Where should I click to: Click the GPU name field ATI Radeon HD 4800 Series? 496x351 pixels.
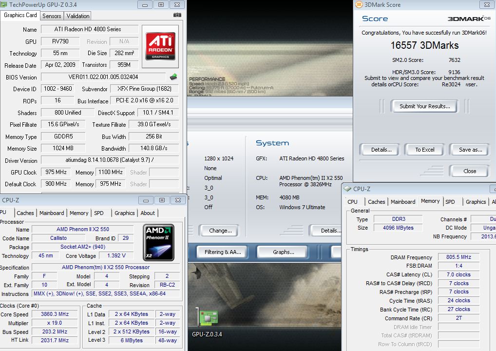click(90, 29)
